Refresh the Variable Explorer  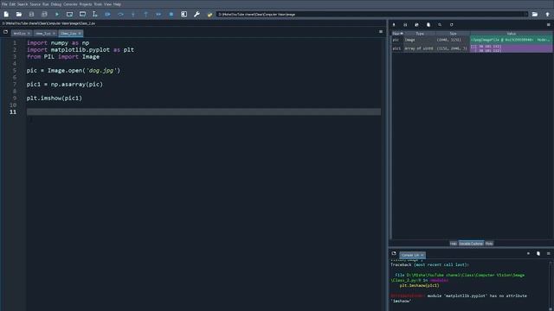(452, 25)
